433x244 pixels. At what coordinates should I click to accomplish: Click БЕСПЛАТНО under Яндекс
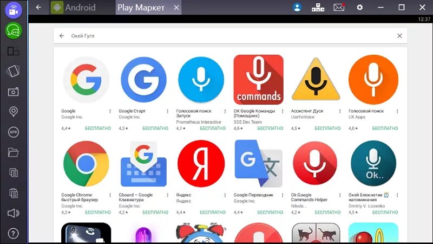point(213,213)
